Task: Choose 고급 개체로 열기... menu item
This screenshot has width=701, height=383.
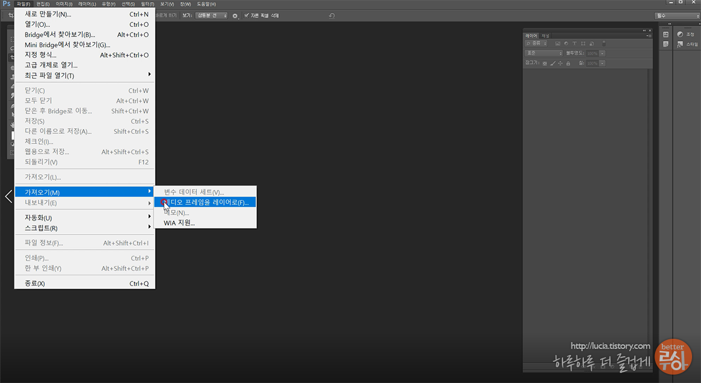Action: (85, 65)
